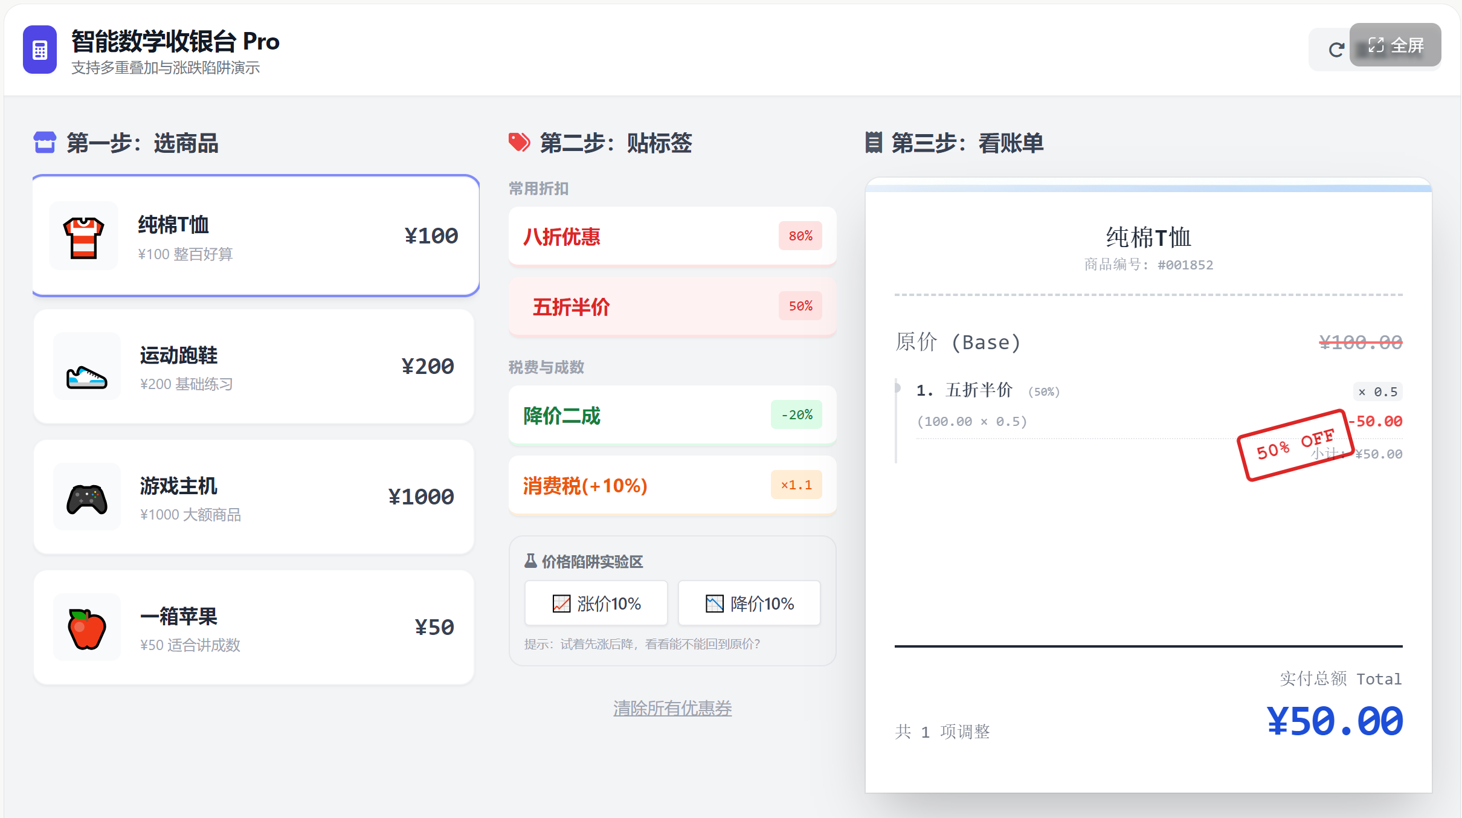Click the 全屏 fullscreen button
Image resolution: width=1462 pixels, height=818 pixels.
tap(1396, 44)
